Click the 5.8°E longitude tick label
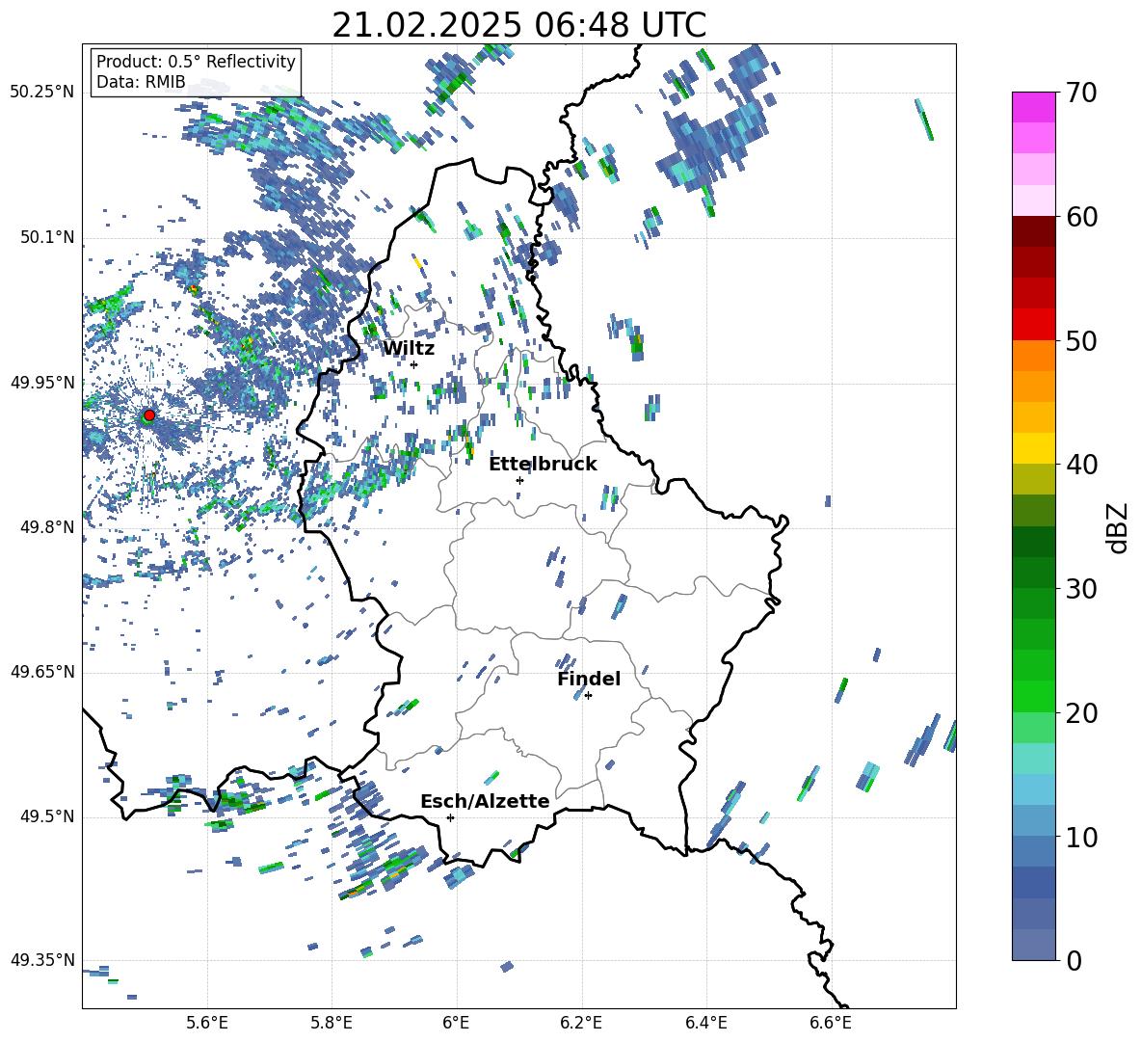The width and height of the screenshot is (1141, 1042). click(x=332, y=1023)
